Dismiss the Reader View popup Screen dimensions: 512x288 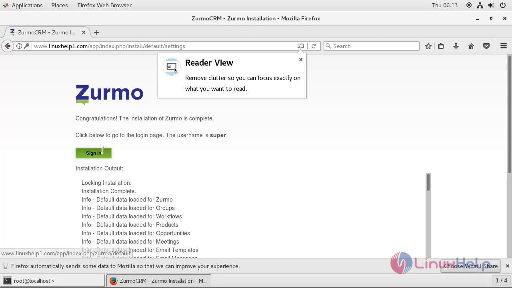point(301,60)
